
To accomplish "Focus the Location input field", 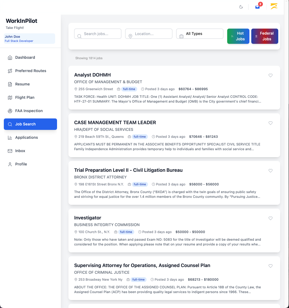I will [149, 34].
